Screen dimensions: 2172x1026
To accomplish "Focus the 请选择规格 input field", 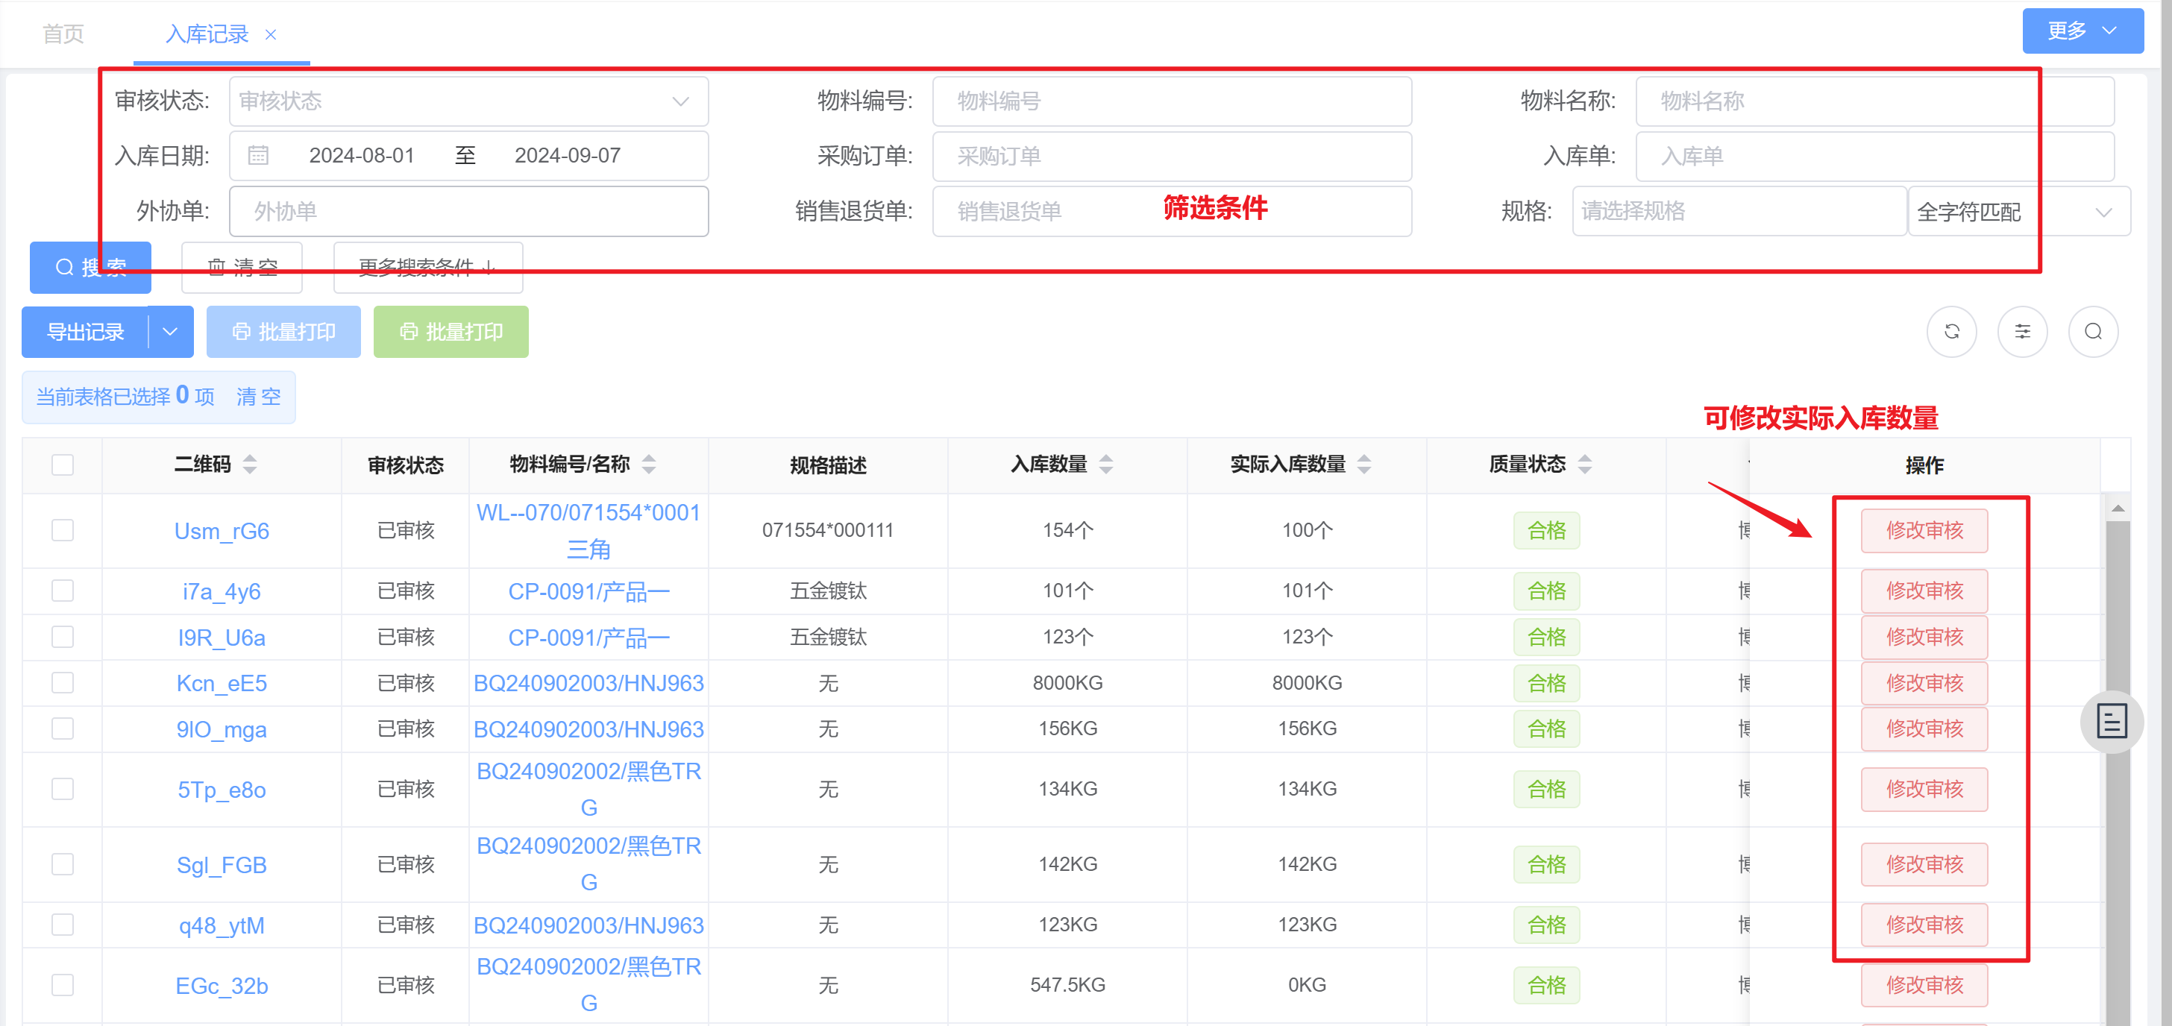I will coord(1739,211).
